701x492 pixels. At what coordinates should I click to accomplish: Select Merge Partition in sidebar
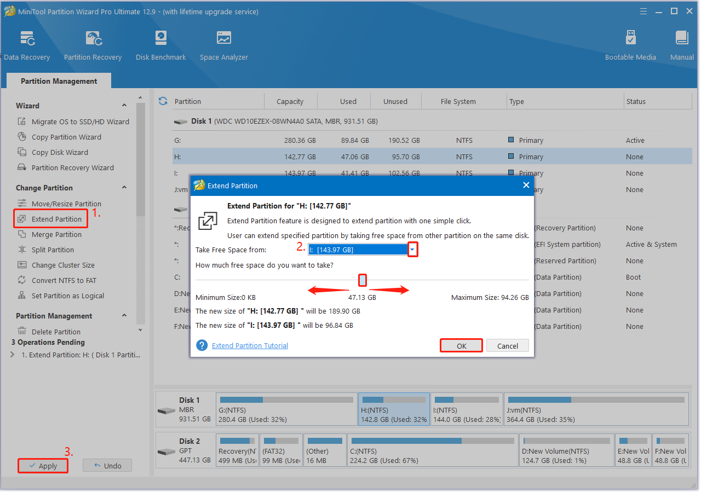(56, 234)
